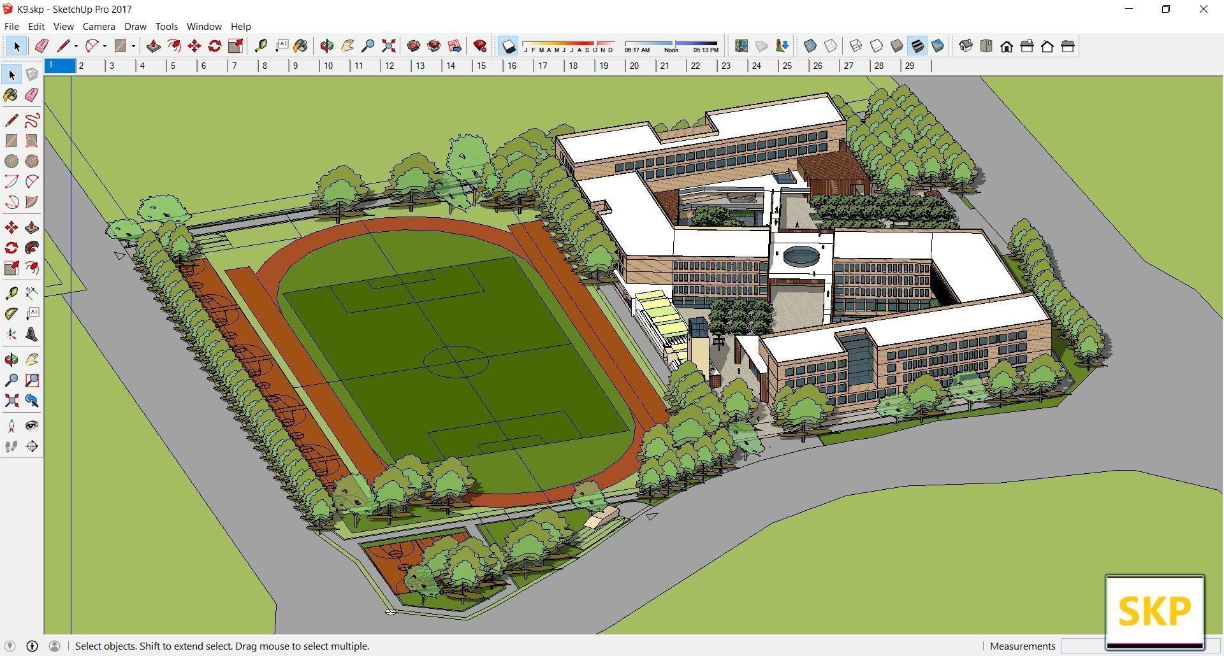Activate the Pan hand tool in top toolbar
Viewport: 1224px width, 656px height.
(347, 46)
